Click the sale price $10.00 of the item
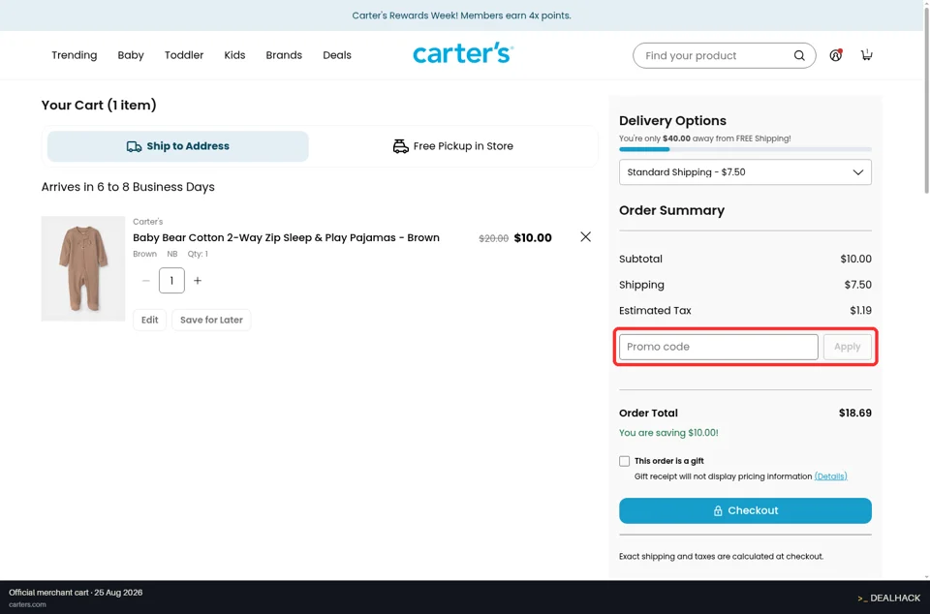This screenshot has height=614, width=930. point(533,237)
